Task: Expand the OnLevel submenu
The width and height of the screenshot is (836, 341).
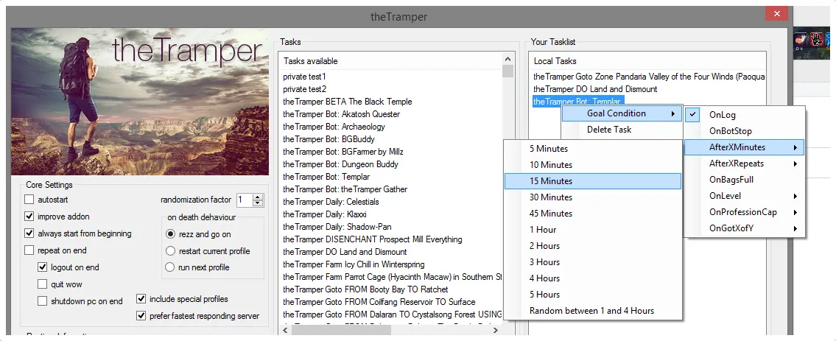Action: pyautogui.click(x=744, y=196)
